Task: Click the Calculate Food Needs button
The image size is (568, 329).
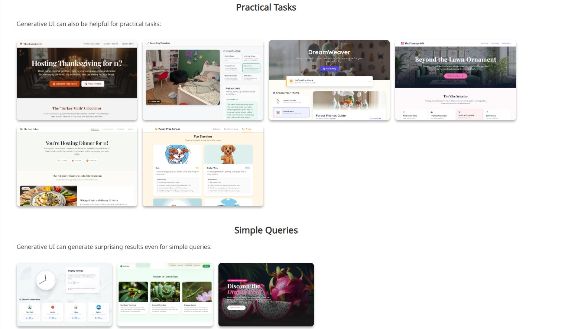Action: coord(64,84)
